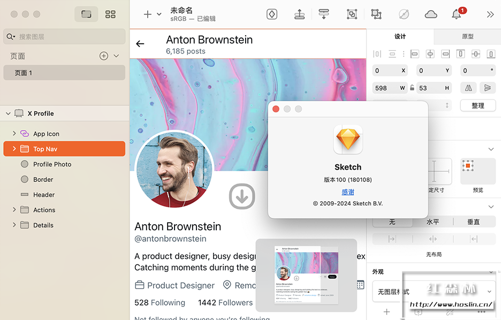The image size is (501, 320).
Task: Click the upload tray toolbar icon
Action: (x=299, y=14)
